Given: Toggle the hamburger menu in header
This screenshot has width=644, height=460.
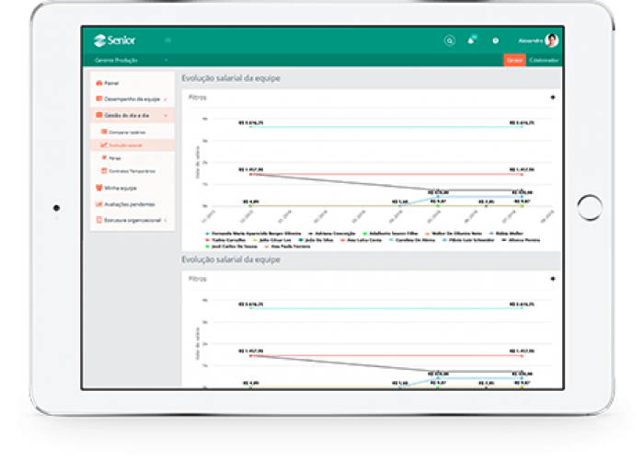Looking at the screenshot, I should [x=167, y=40].
